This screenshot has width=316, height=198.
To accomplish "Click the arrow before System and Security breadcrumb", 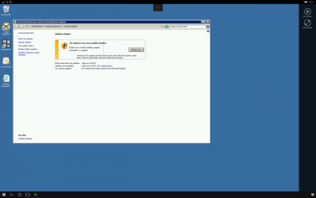I will click(x=44, y=26).
